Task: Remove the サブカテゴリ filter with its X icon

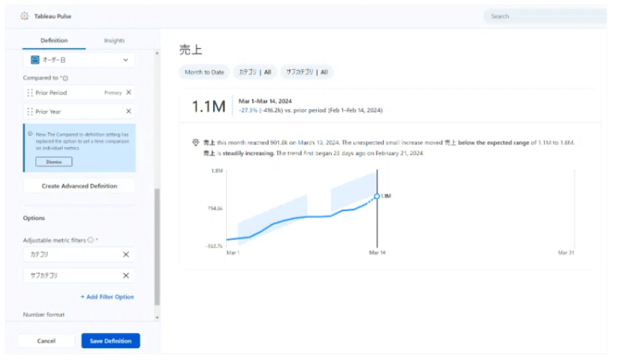Action: tap(126, 275)
